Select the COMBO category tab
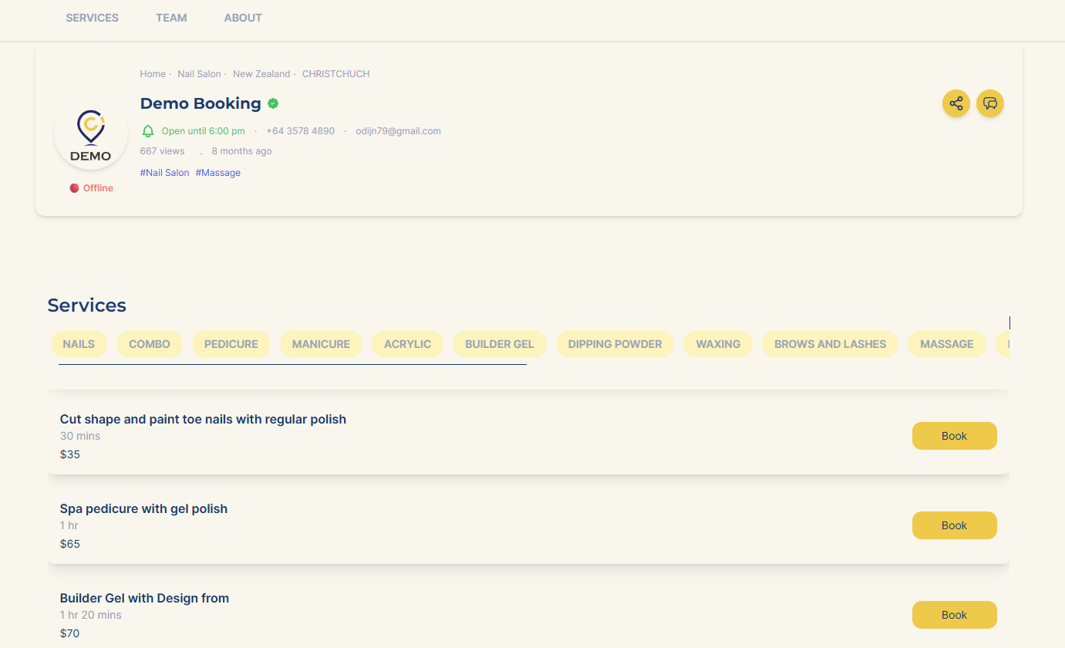1065x648 pixels. pos(150,344)
